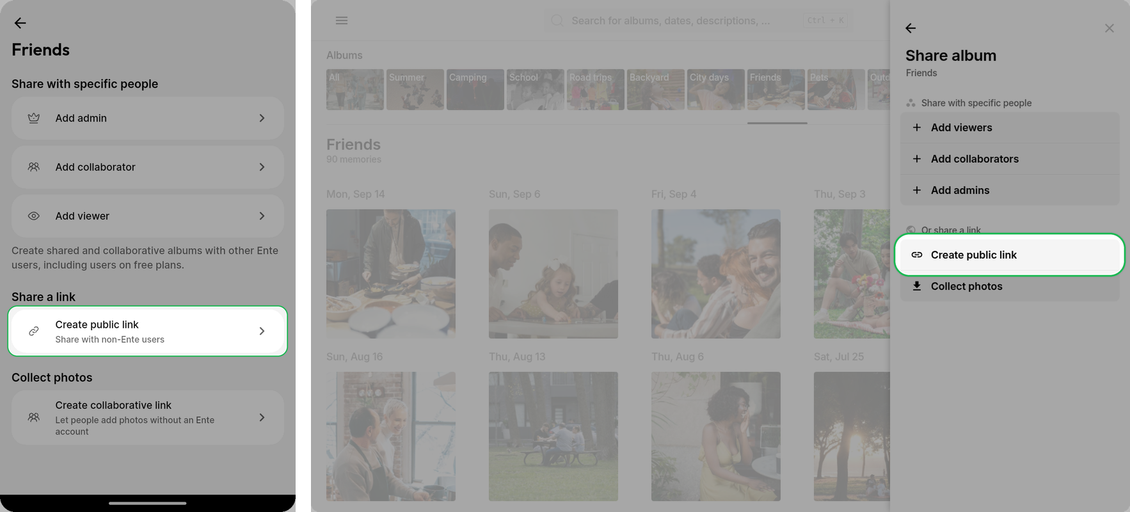Click Collect photos in Share album panel
The height and width of the screenshot is (512, 1130).
(1010, 286)
